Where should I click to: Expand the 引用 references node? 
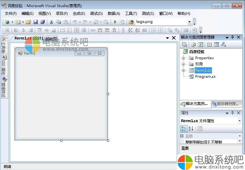(x=184, y=64)
